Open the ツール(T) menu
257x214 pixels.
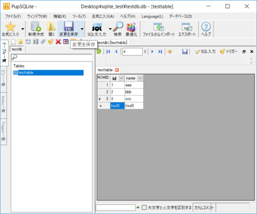[79, 16]
